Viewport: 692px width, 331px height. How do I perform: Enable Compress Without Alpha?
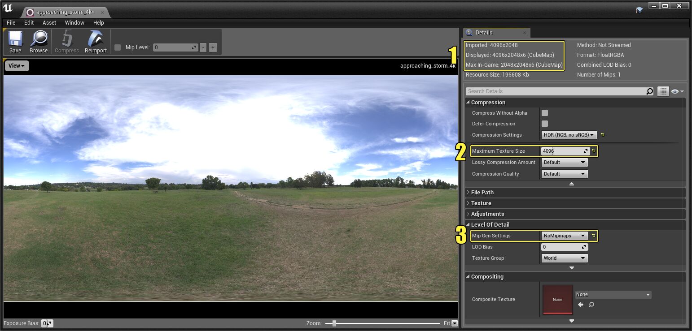pyautogui.click(x=545, y=112)
